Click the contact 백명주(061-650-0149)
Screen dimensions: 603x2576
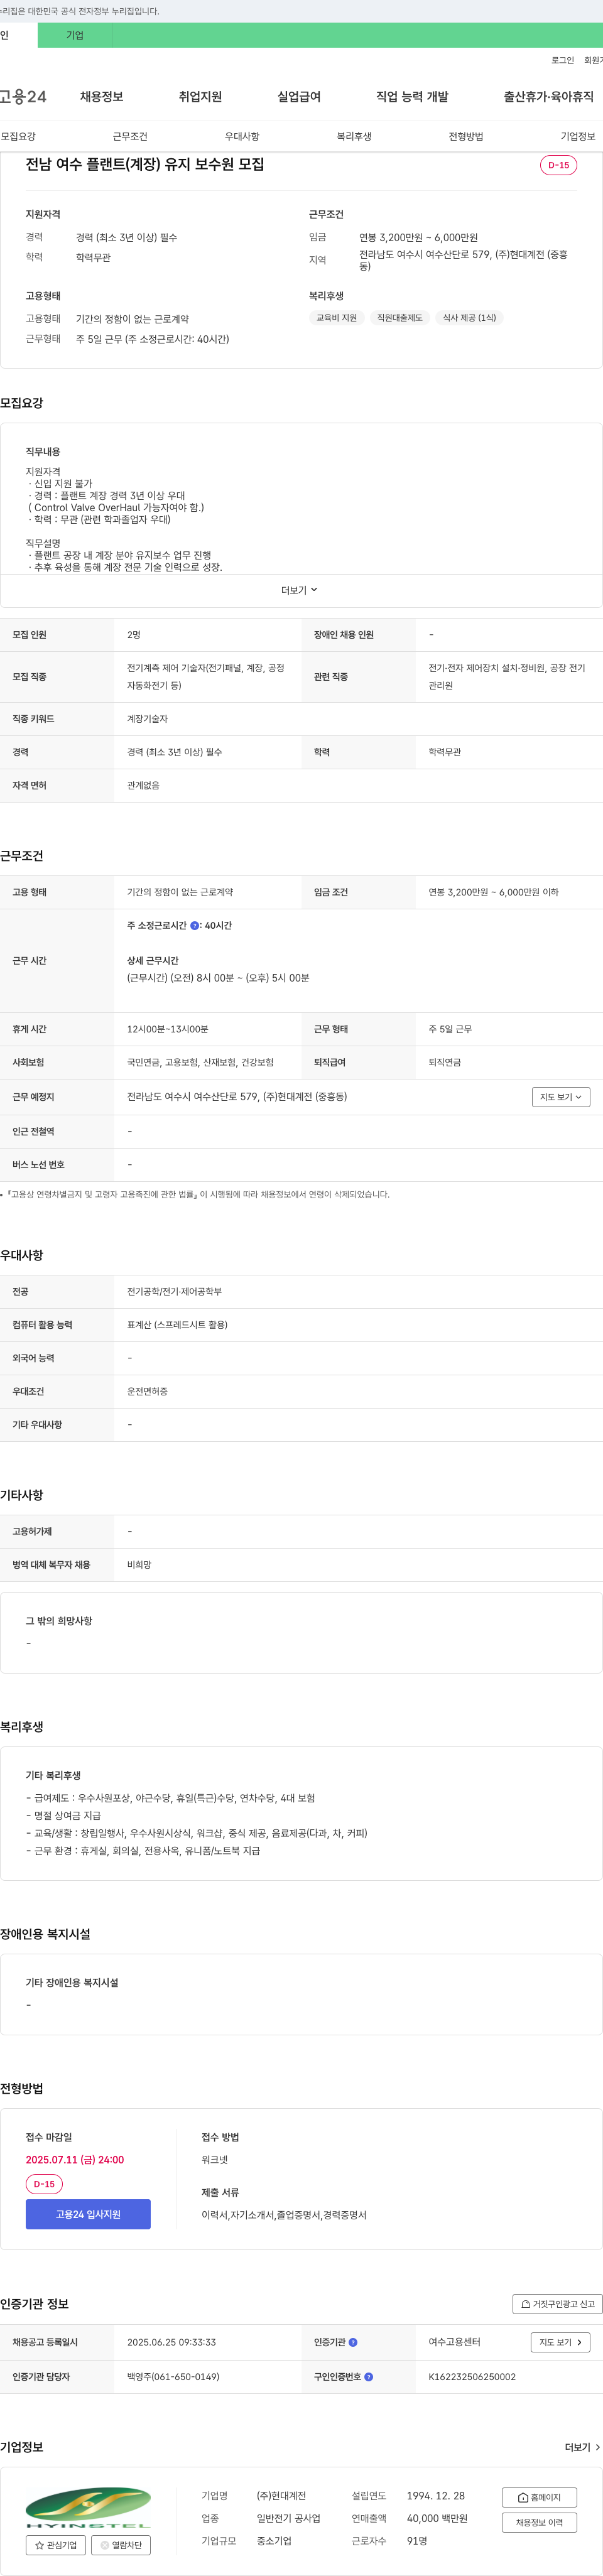click(x=173, y=2377)
